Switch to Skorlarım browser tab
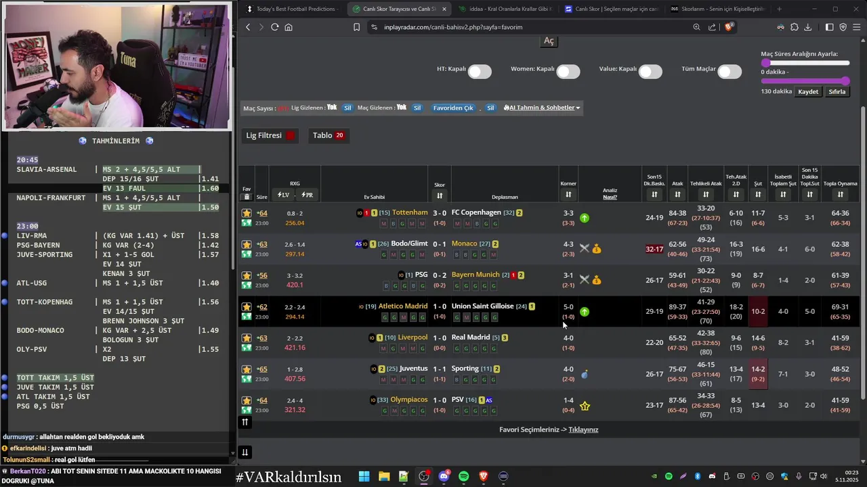This screenshot has width=867, height=487. click(717, 9)
